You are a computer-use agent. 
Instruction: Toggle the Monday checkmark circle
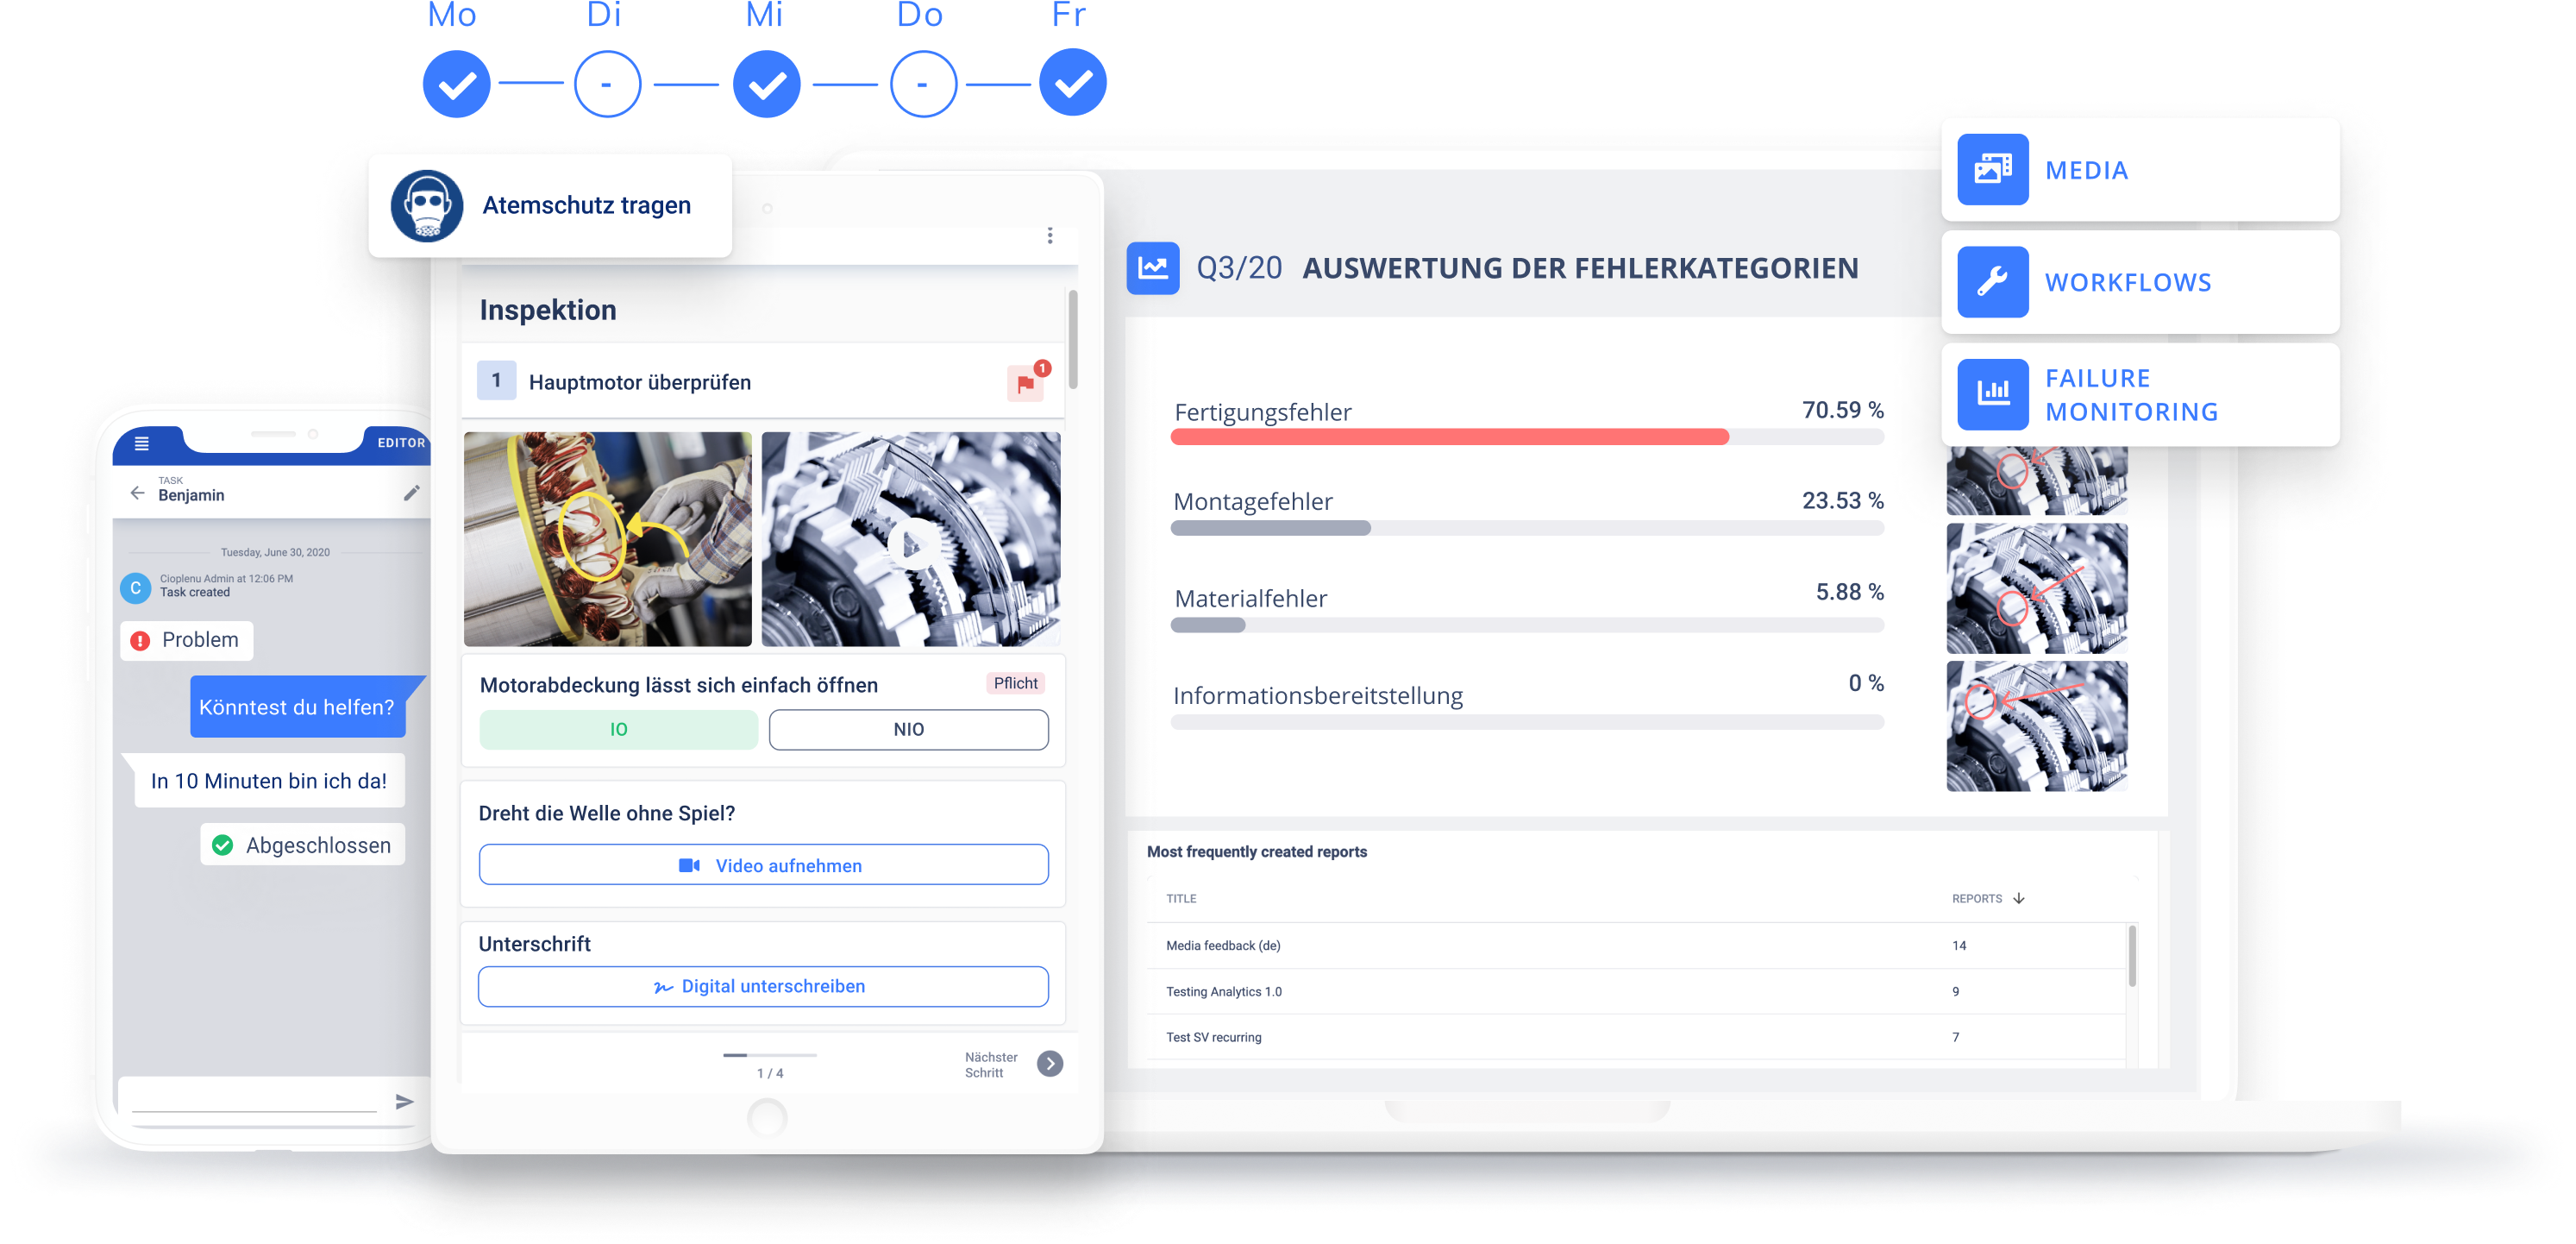pyautogui.click(x=456, y=84)
